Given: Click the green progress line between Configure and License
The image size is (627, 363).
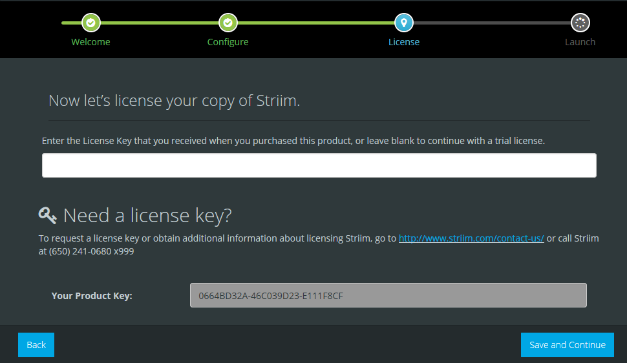Looking at the screenshot, I should point(316,23).
